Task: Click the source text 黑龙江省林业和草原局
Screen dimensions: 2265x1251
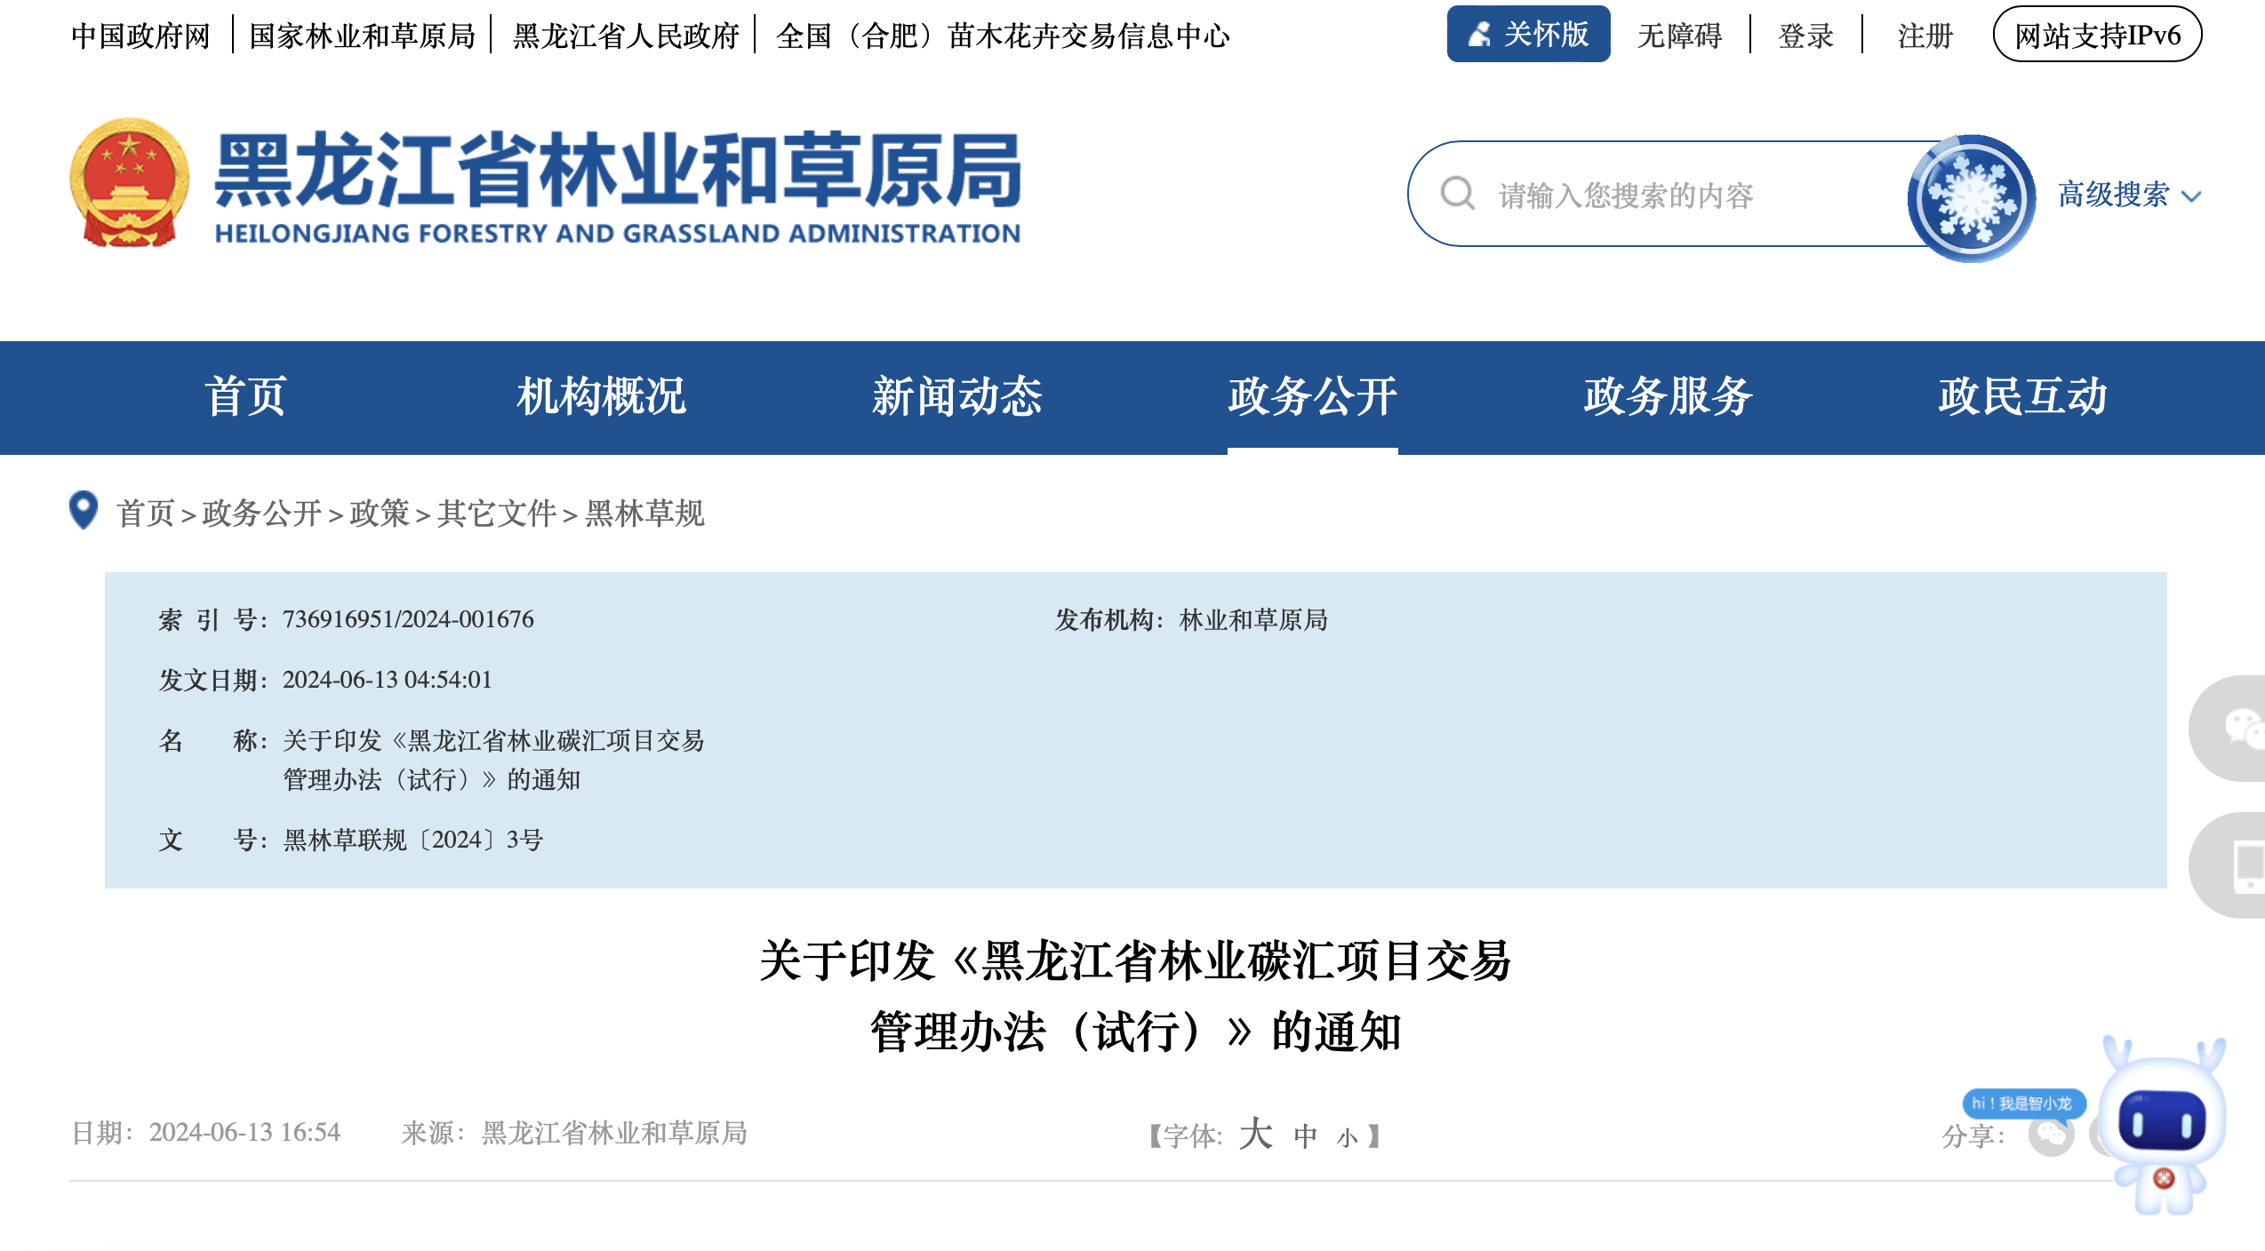Action: point(614,1133)
